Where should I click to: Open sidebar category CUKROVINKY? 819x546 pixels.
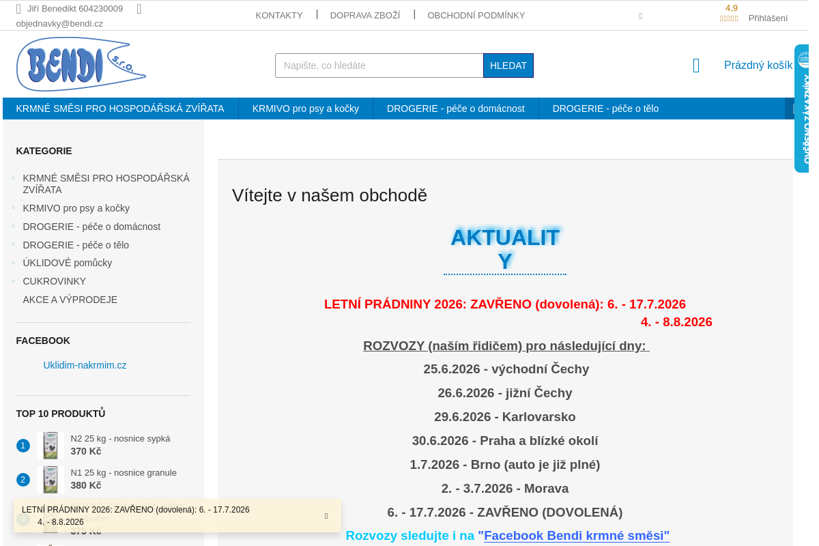point(55,281)
